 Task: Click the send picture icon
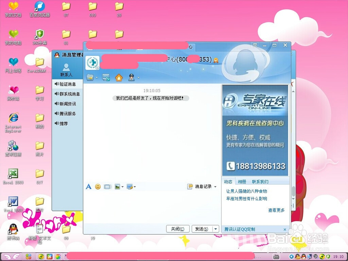click(117, 187)
